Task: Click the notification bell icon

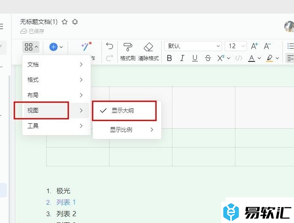Action: pos(75,22)
